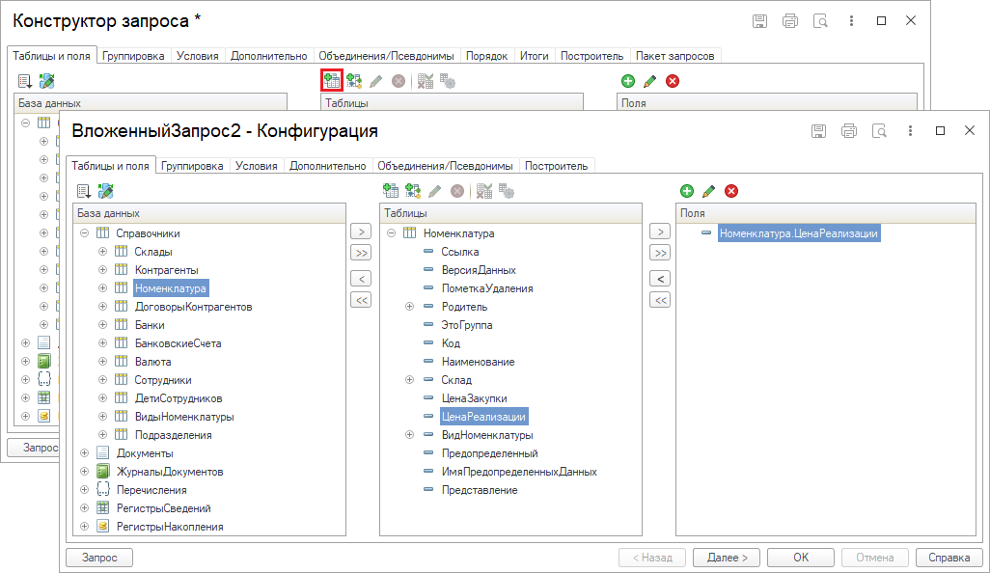This screenshot has width=990, height=573.
Task: Click refresh database icon in Конструктор запроса window
Action: point(46,81)
